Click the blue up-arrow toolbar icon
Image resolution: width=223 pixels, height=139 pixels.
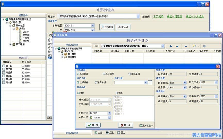point(177,46)
